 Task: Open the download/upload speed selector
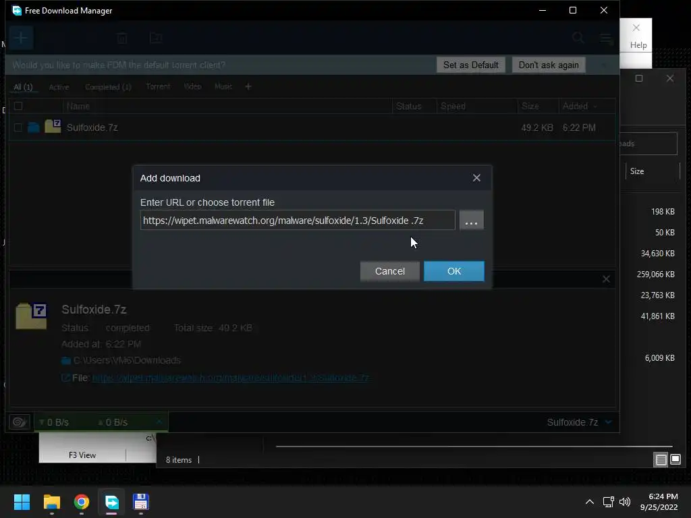click(x=101, y=422)
